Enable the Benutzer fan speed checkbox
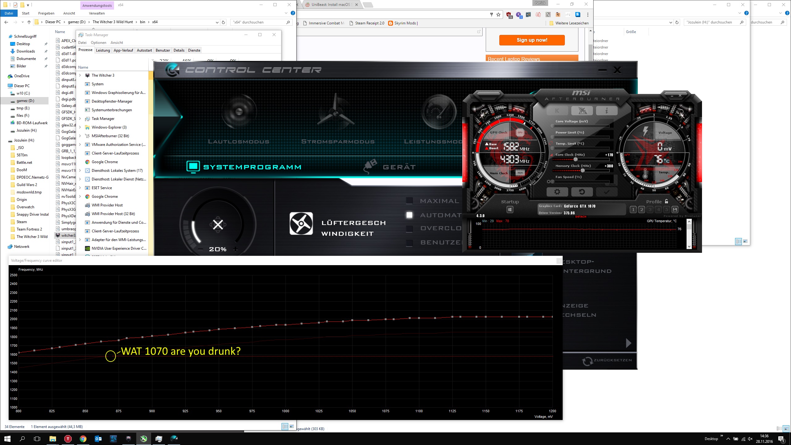Screen dimensions: 791x445 (409, 243)
